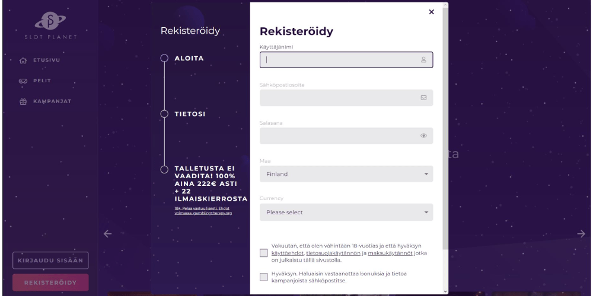Open Kampanjat in the sidebar menu
This screenshot has height=296, width=593.
tap(52, 101)
